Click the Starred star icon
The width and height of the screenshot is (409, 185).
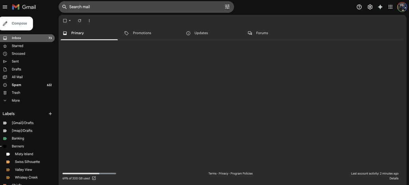pyautogui.click(x=5, y=46)
